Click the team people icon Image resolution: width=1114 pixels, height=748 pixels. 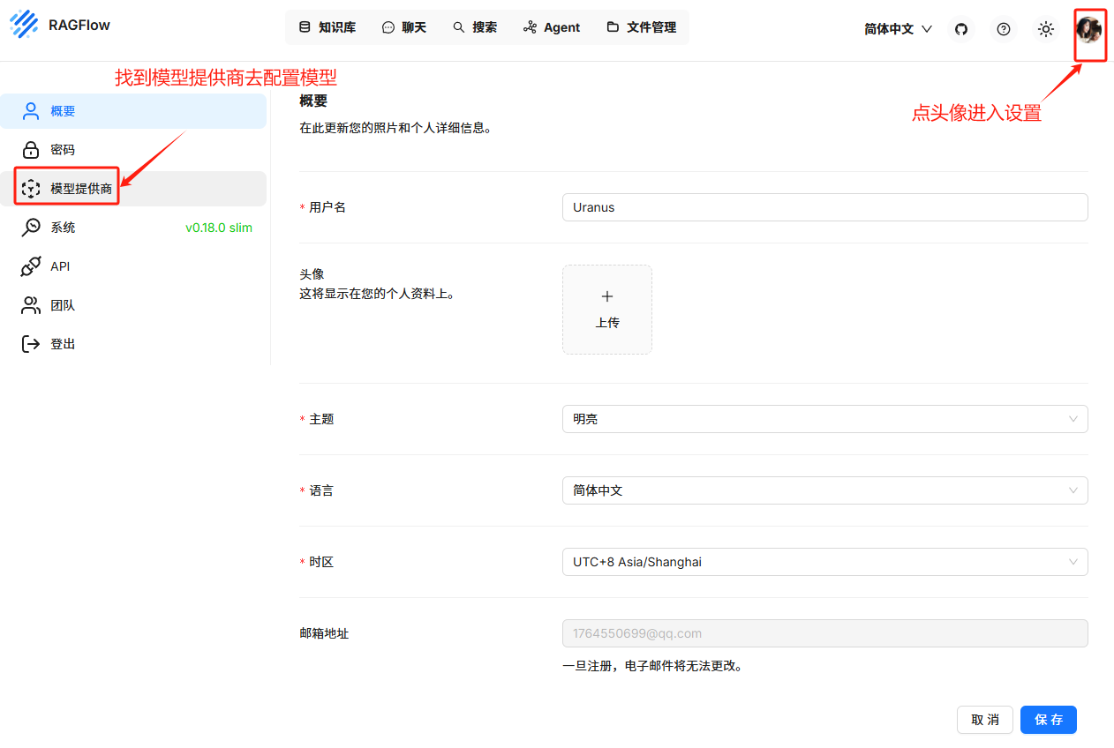pos(31,305)
